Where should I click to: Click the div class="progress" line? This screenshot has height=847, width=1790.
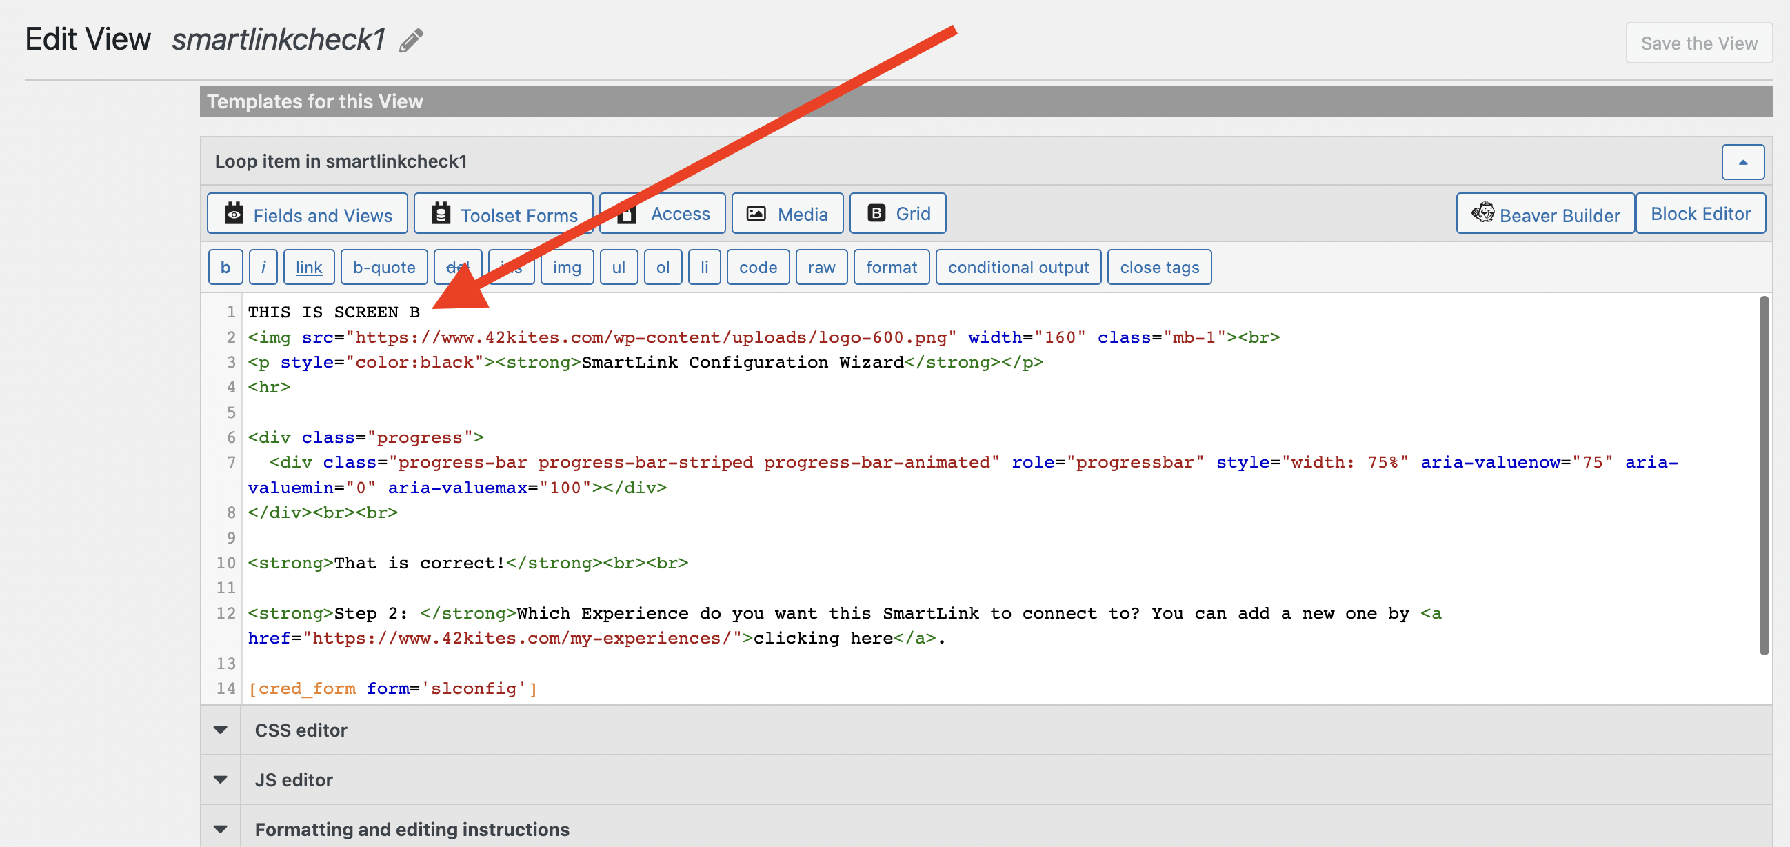(x=365, y=438)
